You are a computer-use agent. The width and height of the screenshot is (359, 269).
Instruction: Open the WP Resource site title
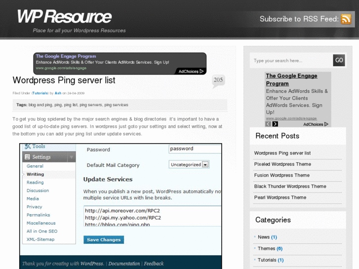click(64, 16)
